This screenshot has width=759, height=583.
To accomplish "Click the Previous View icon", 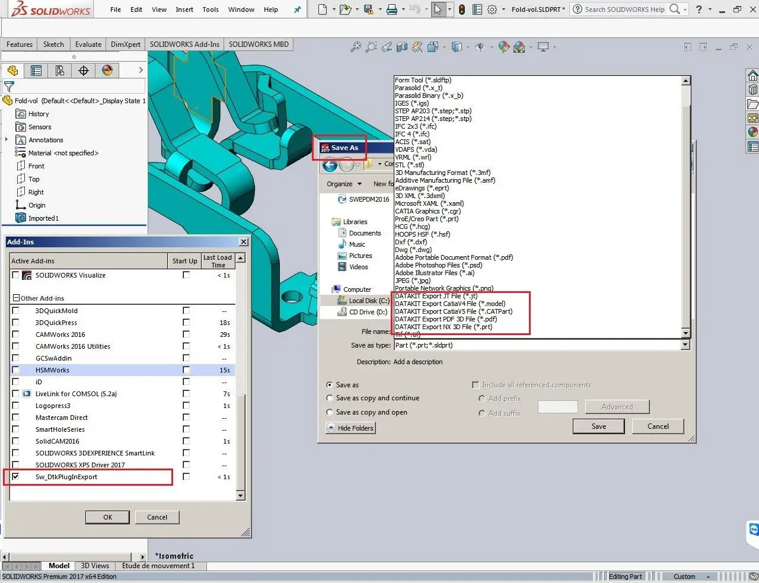I will click(387, 47).
